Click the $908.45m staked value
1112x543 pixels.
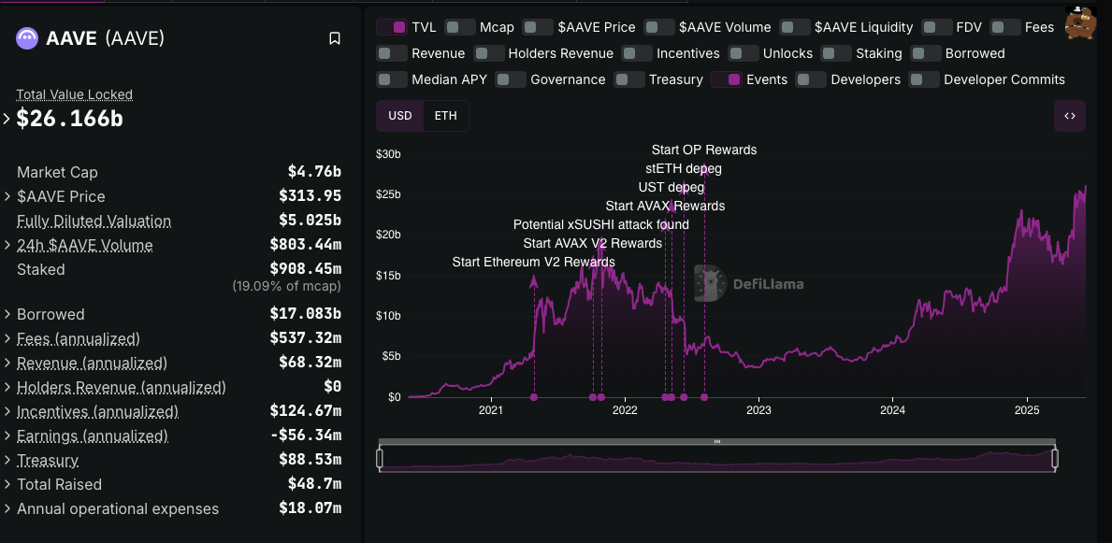pyautogui.click(x=306, y=269)
